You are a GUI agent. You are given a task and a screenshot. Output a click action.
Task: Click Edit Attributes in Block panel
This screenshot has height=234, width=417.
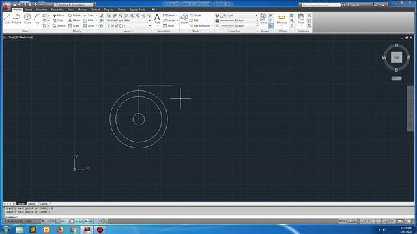[x=200, y=26]
